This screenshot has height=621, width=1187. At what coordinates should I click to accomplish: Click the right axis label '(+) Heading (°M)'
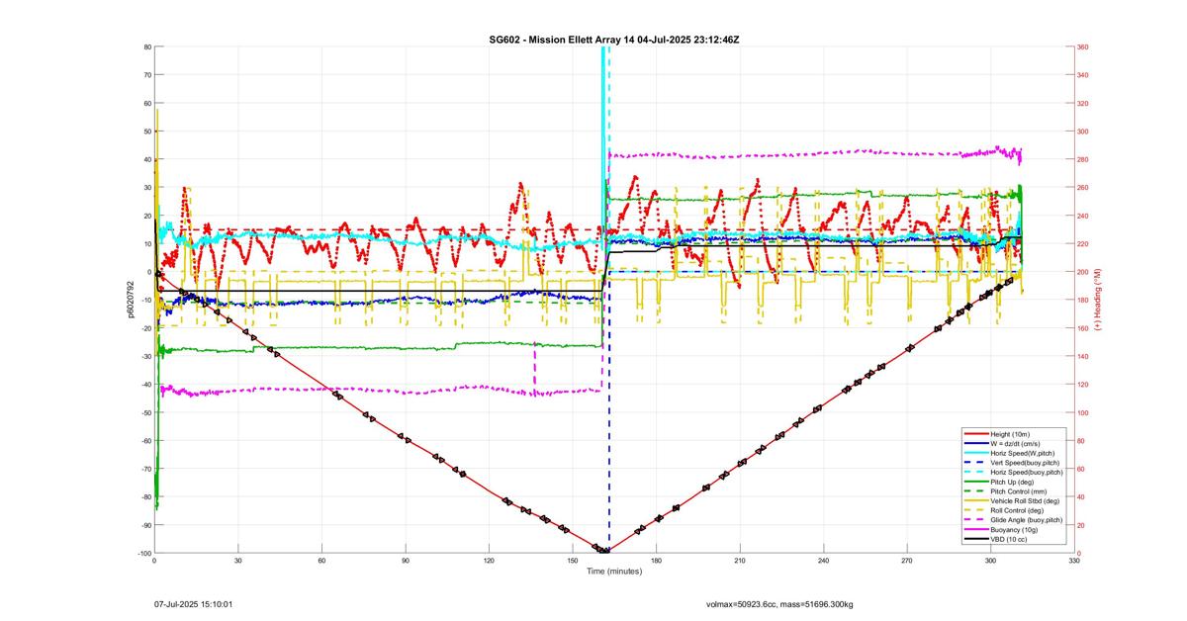[1097, 300]
